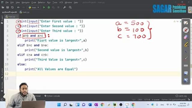Click the 'else:' line of code
The width and height of the screenshot is (192, 108).
tap(22, 64)
